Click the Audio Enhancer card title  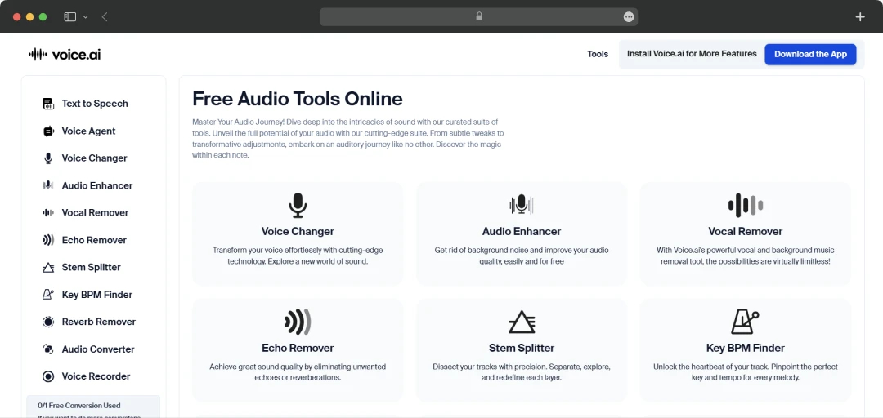click(x=522, y=231)
